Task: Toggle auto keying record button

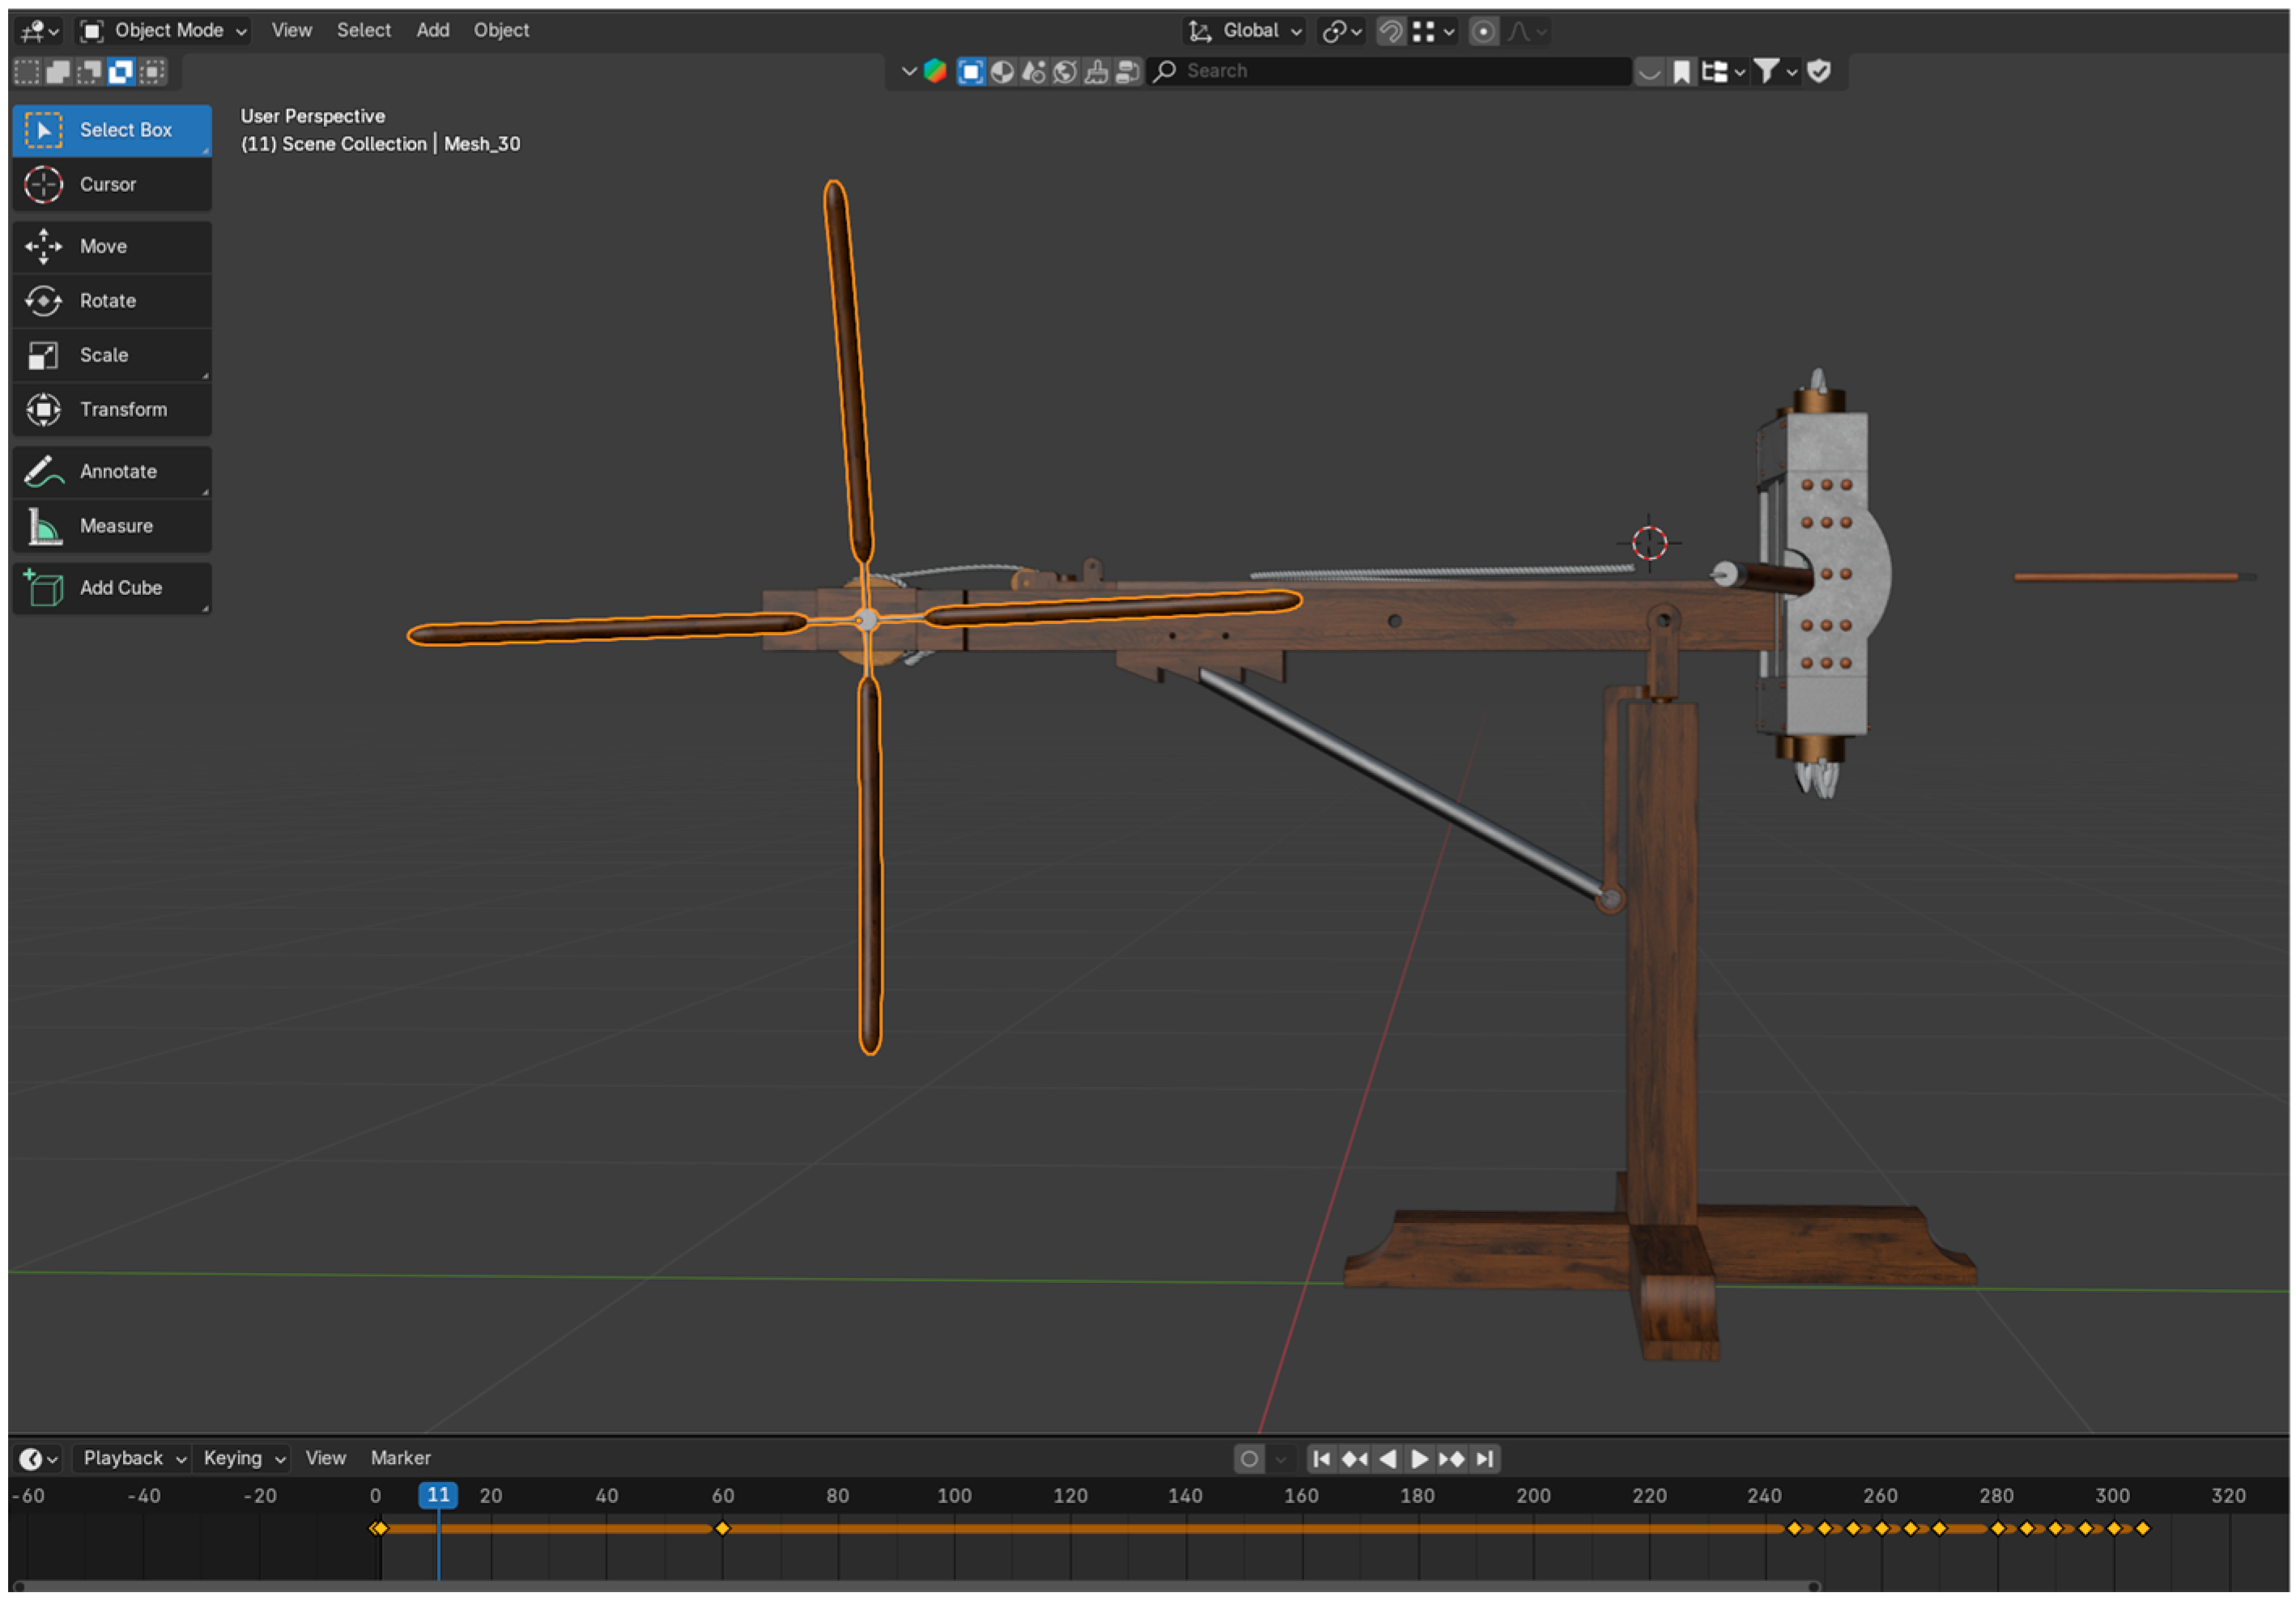Action: 1249,1461
